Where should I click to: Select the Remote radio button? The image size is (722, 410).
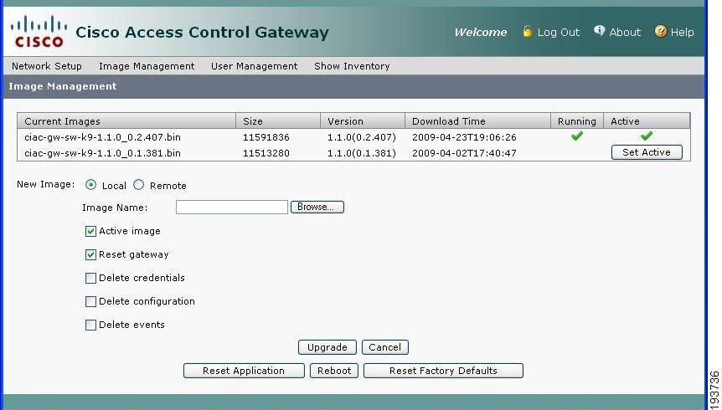[x=139, y=186]
